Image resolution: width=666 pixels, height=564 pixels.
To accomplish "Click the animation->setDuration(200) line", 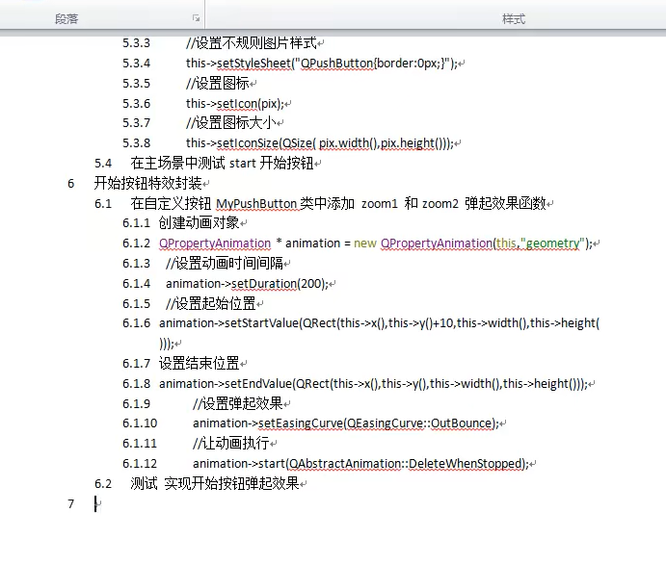I will click(247, 283).
